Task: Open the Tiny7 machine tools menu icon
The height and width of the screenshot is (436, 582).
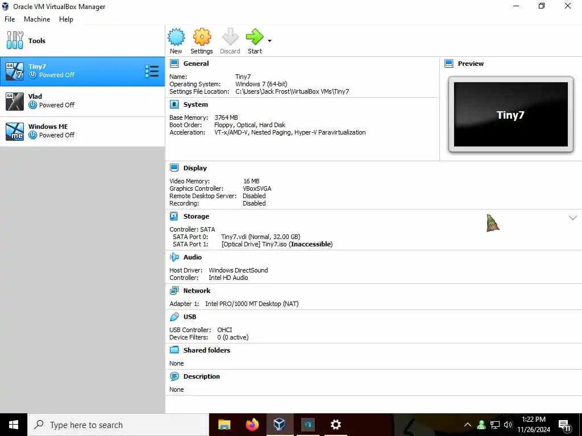Action: pos(152,71)
